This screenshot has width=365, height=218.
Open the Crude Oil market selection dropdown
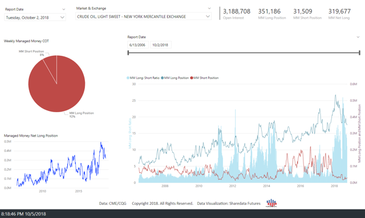click(x=143, y=17)
